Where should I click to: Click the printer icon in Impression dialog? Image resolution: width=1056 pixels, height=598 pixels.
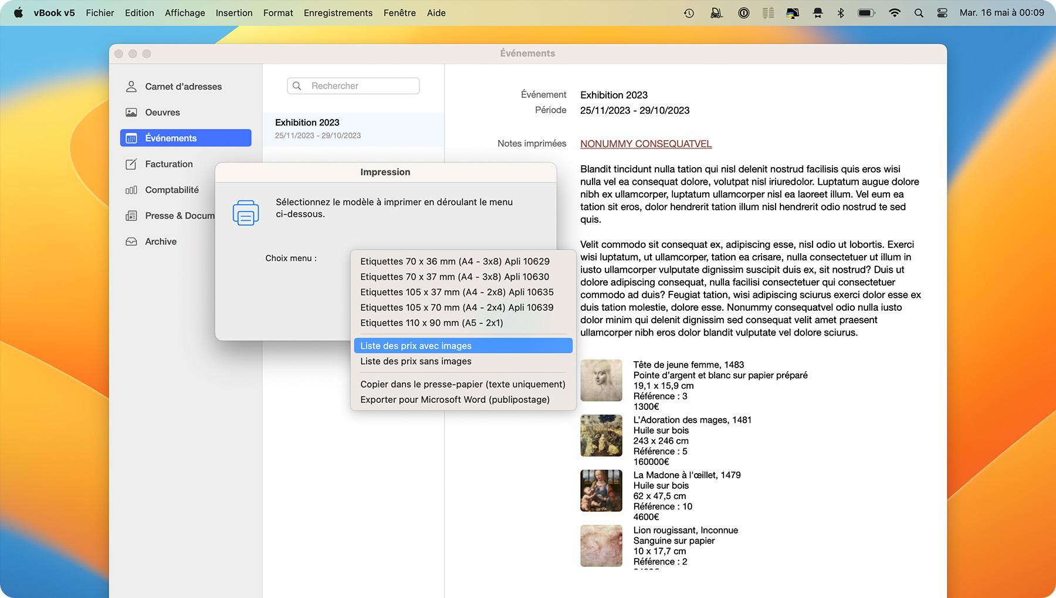246,212
